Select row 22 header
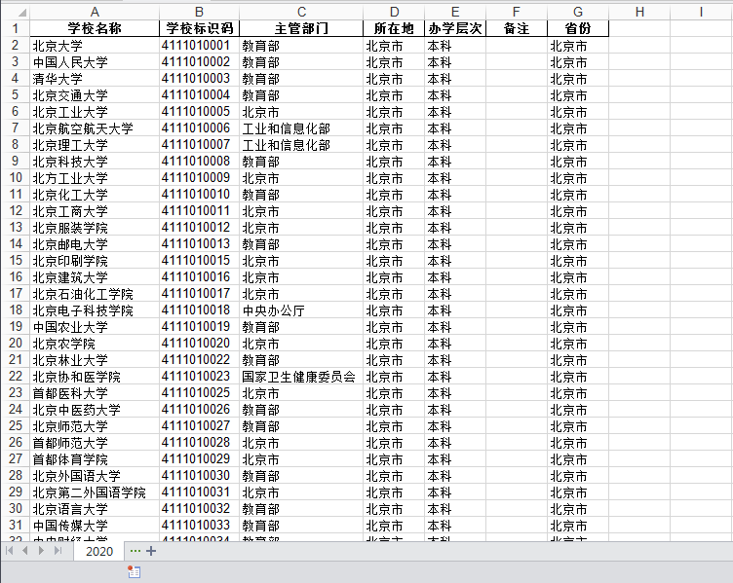This screenshot has height=583, width=733. click(16, 377)
